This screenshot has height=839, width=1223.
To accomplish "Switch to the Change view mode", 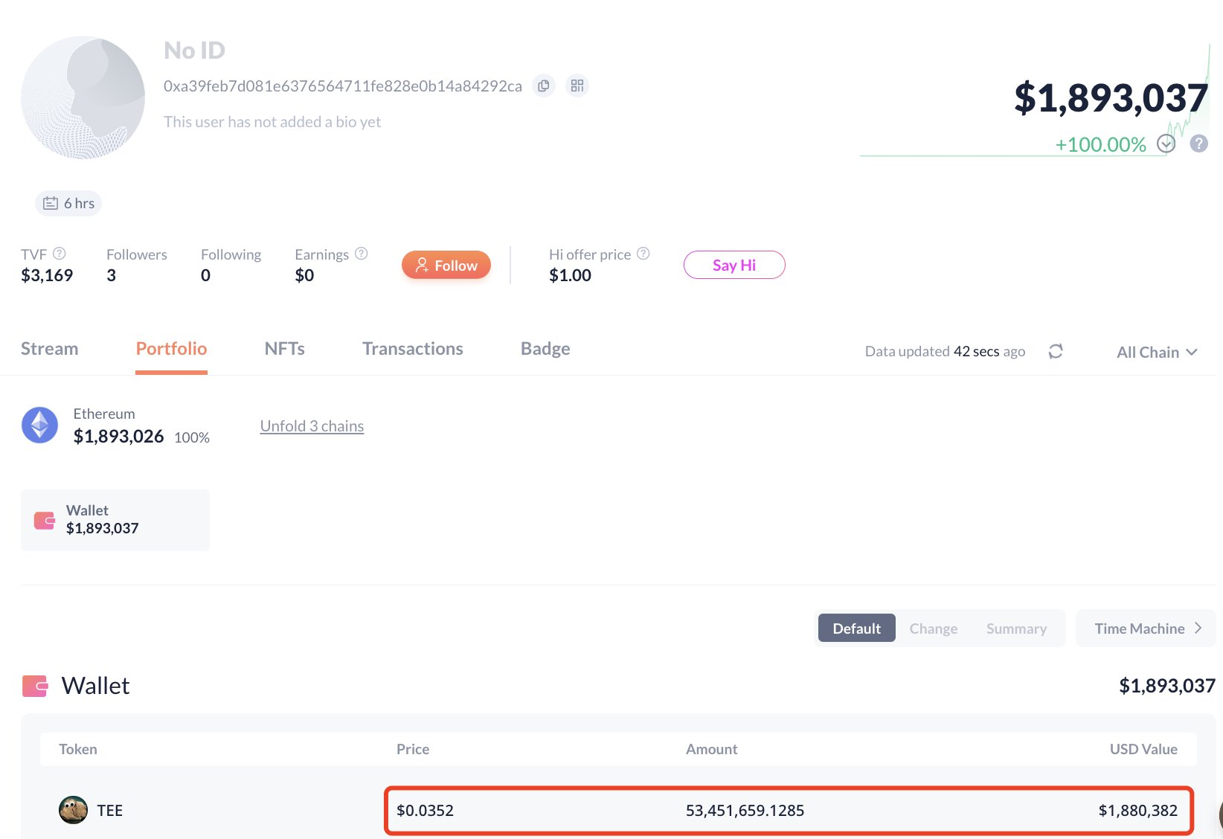I will coord(934,629).
